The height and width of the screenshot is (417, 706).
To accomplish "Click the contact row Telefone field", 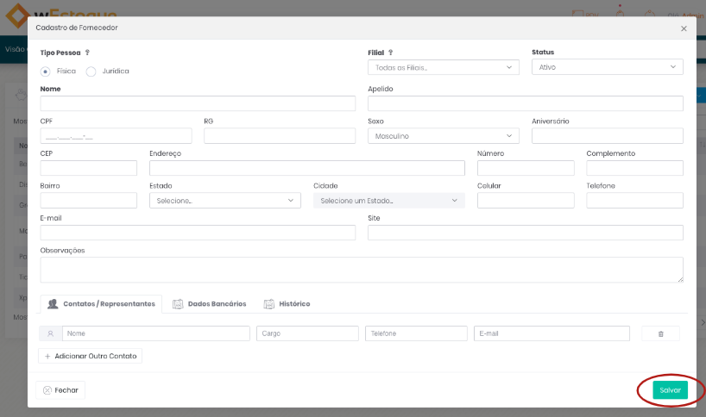I will [416, 333].
